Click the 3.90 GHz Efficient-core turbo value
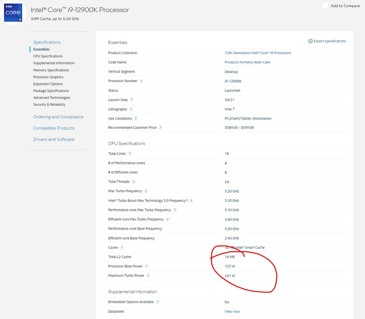 (232, 219)
